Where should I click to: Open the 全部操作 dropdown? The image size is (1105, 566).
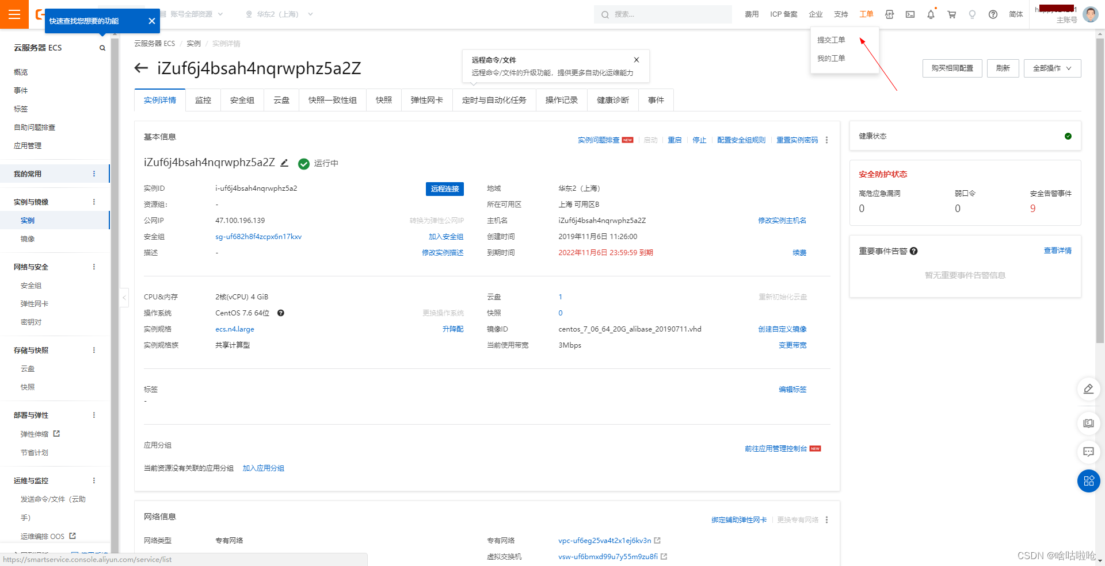coord(1052,68)
